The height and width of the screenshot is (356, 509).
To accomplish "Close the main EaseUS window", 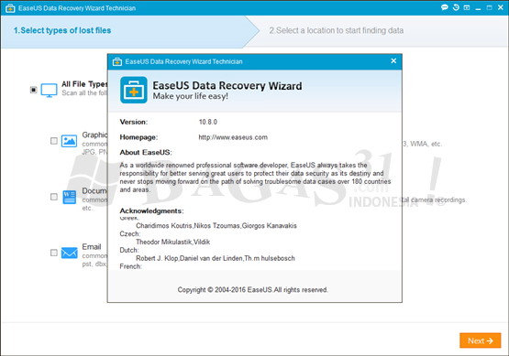I will (x=501, y=7).
